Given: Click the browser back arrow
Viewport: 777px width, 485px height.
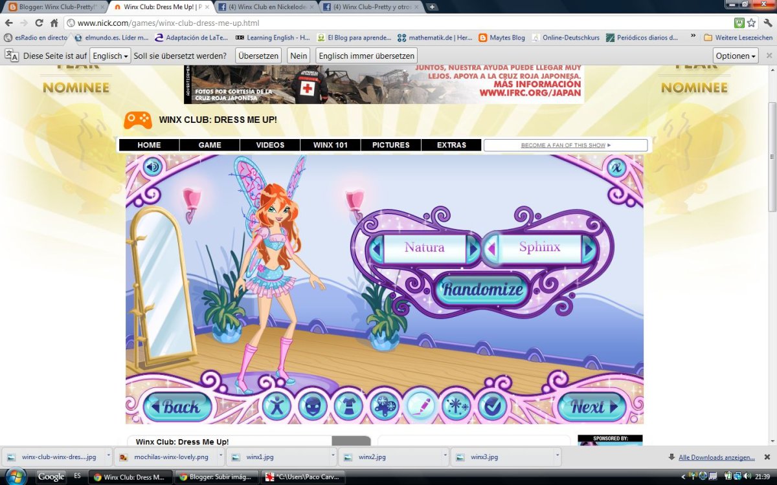Looking at the screenshot, I should pyautogui.click(x=9, y=23).
